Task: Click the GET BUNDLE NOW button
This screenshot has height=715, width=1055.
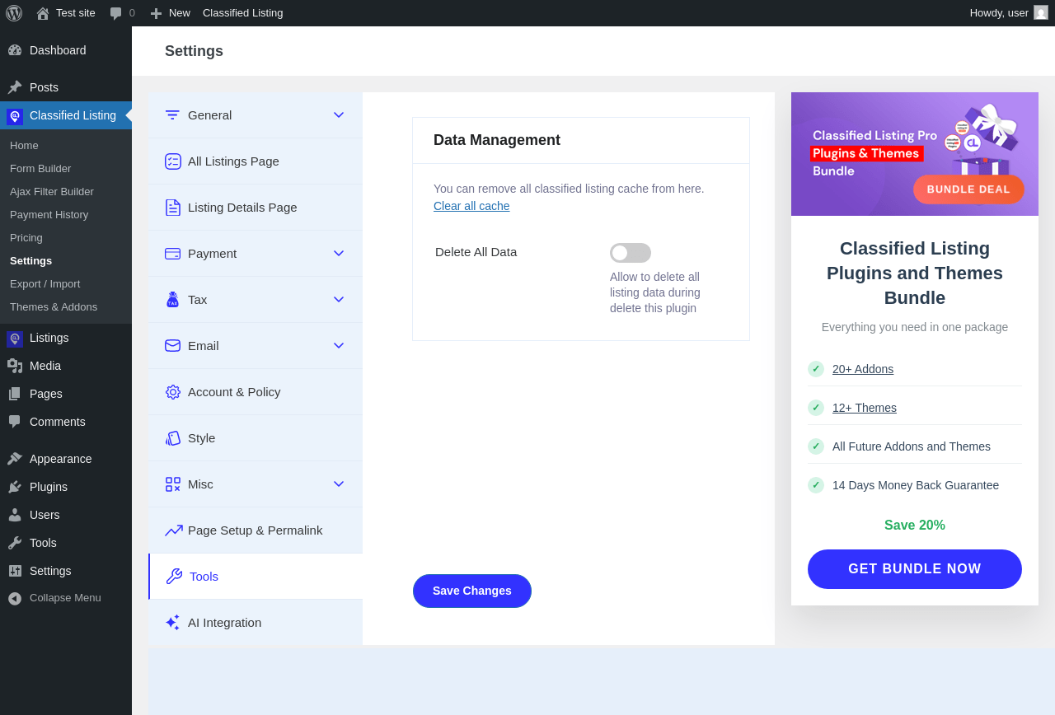Action: coord(915,569)
